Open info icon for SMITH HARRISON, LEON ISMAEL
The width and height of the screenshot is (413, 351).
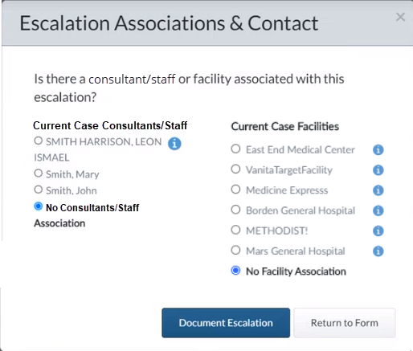(174, 144)
